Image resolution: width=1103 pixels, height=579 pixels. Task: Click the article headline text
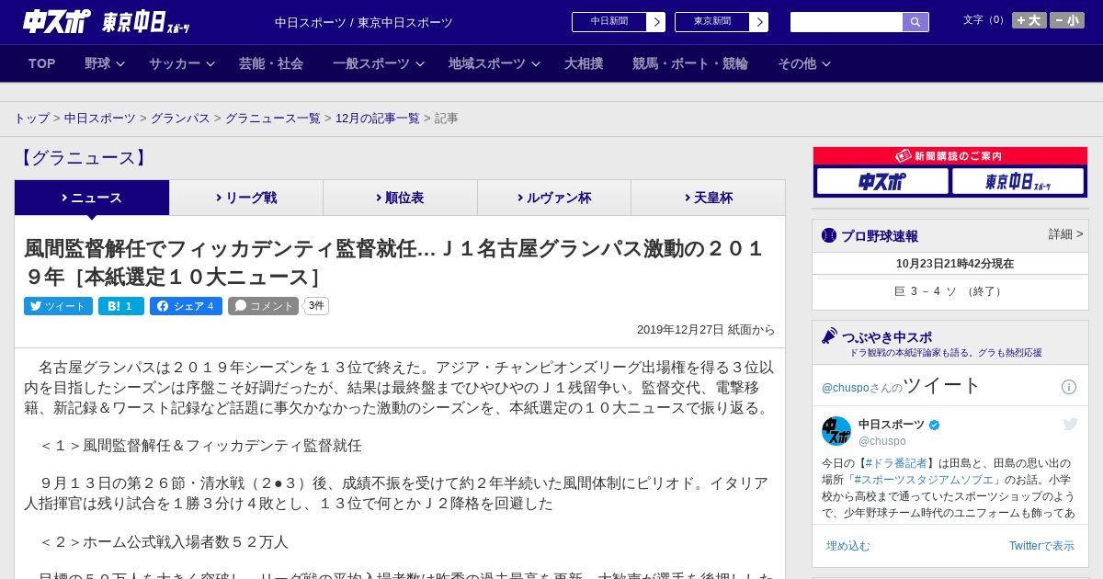coord(395,263)
